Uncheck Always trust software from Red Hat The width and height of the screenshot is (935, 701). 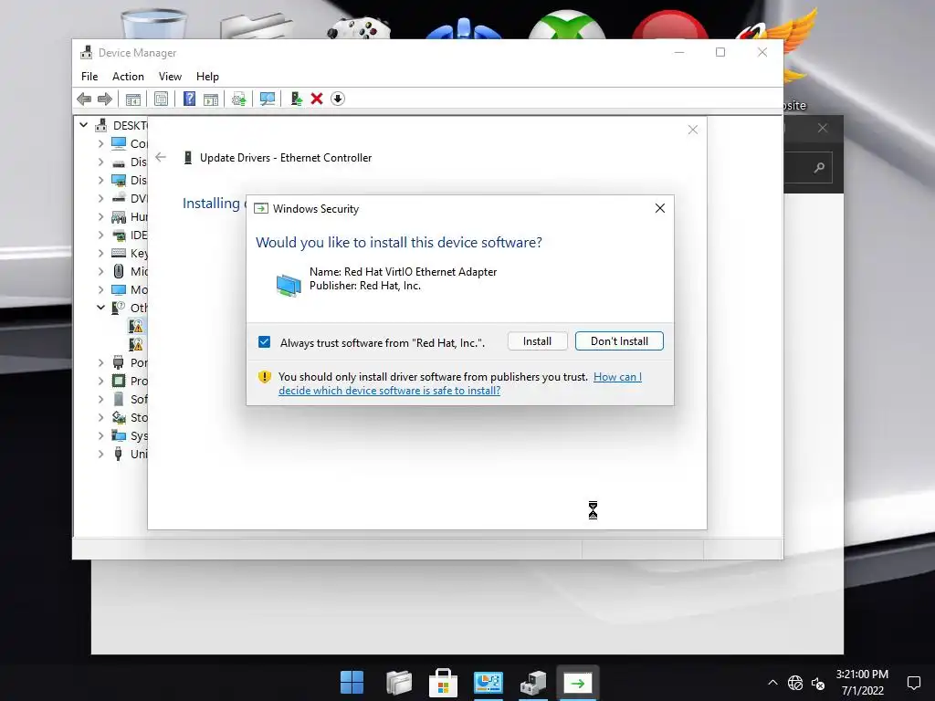point(264,341)
